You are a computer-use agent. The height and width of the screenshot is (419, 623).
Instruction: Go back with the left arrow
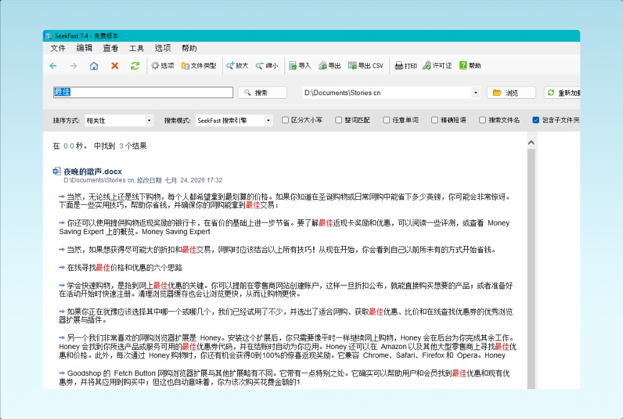click(53, 66)
